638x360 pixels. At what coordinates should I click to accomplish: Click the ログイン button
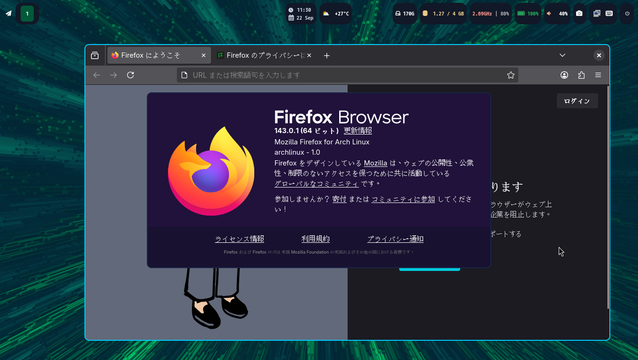pos(577,101)
